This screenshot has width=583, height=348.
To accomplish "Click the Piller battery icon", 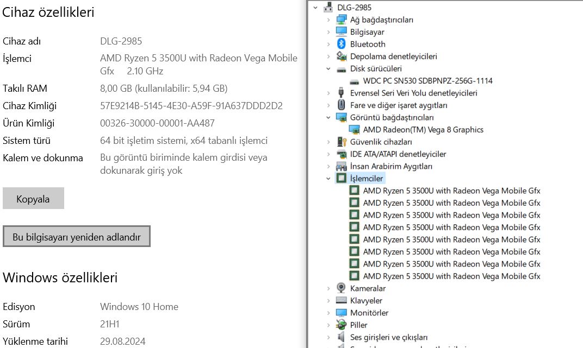I will (342, 325).
